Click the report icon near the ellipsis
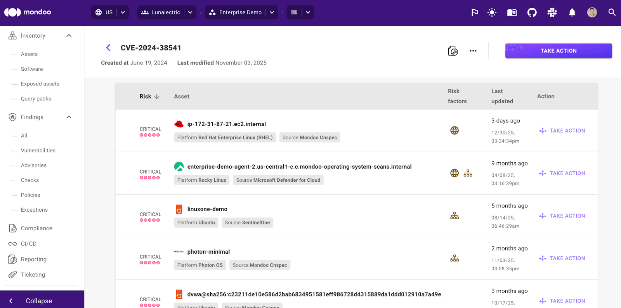Viewport: 621px width, 308px height. [453, 51]
